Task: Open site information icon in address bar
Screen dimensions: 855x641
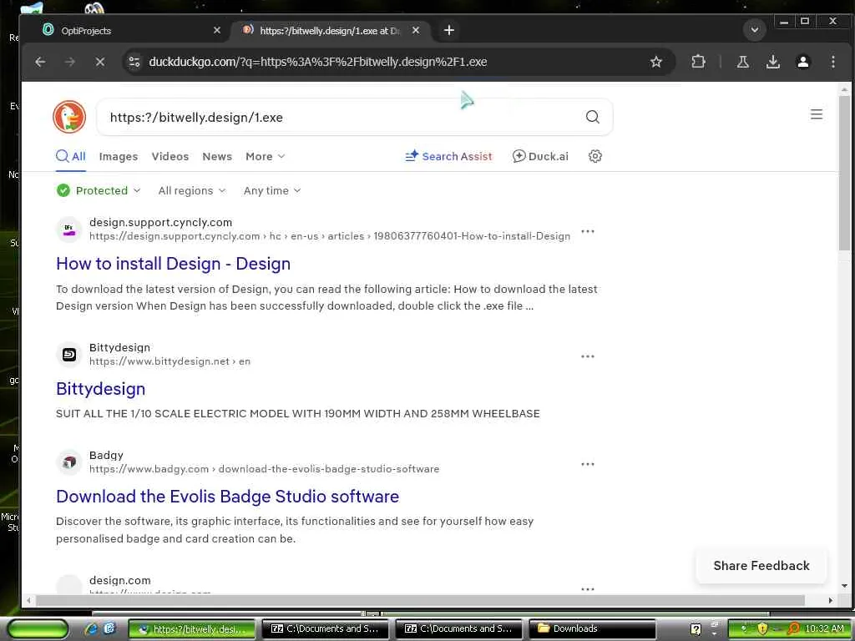Action: click(x=134, y=62)
